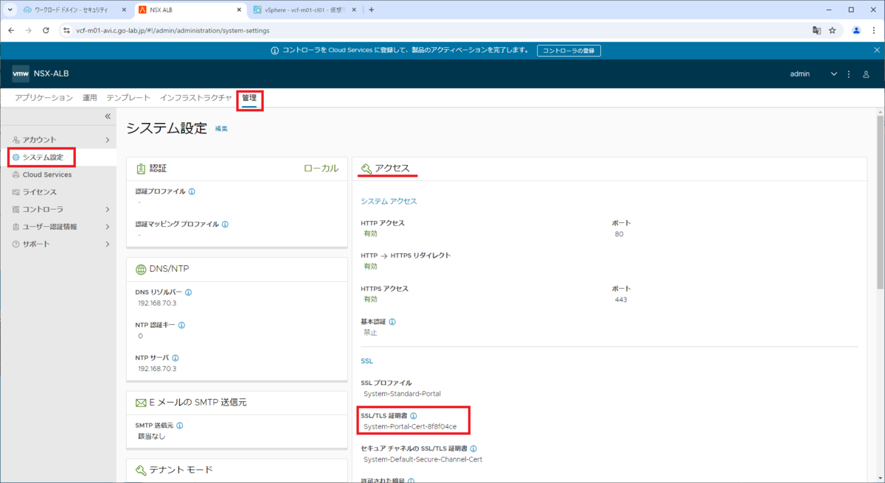Click the site info icon in address bar
The image size is (885, 483).
(x=66, y=30)
